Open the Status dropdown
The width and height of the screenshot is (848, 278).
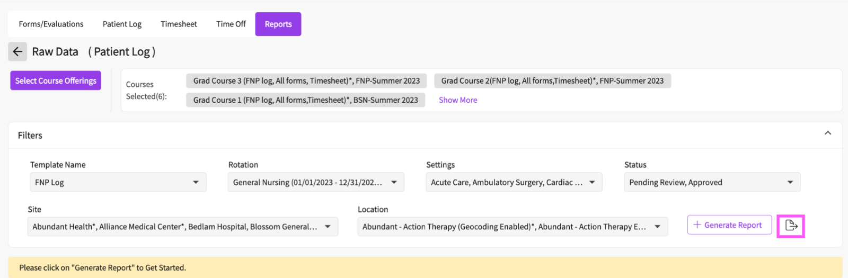click(712, 182)
